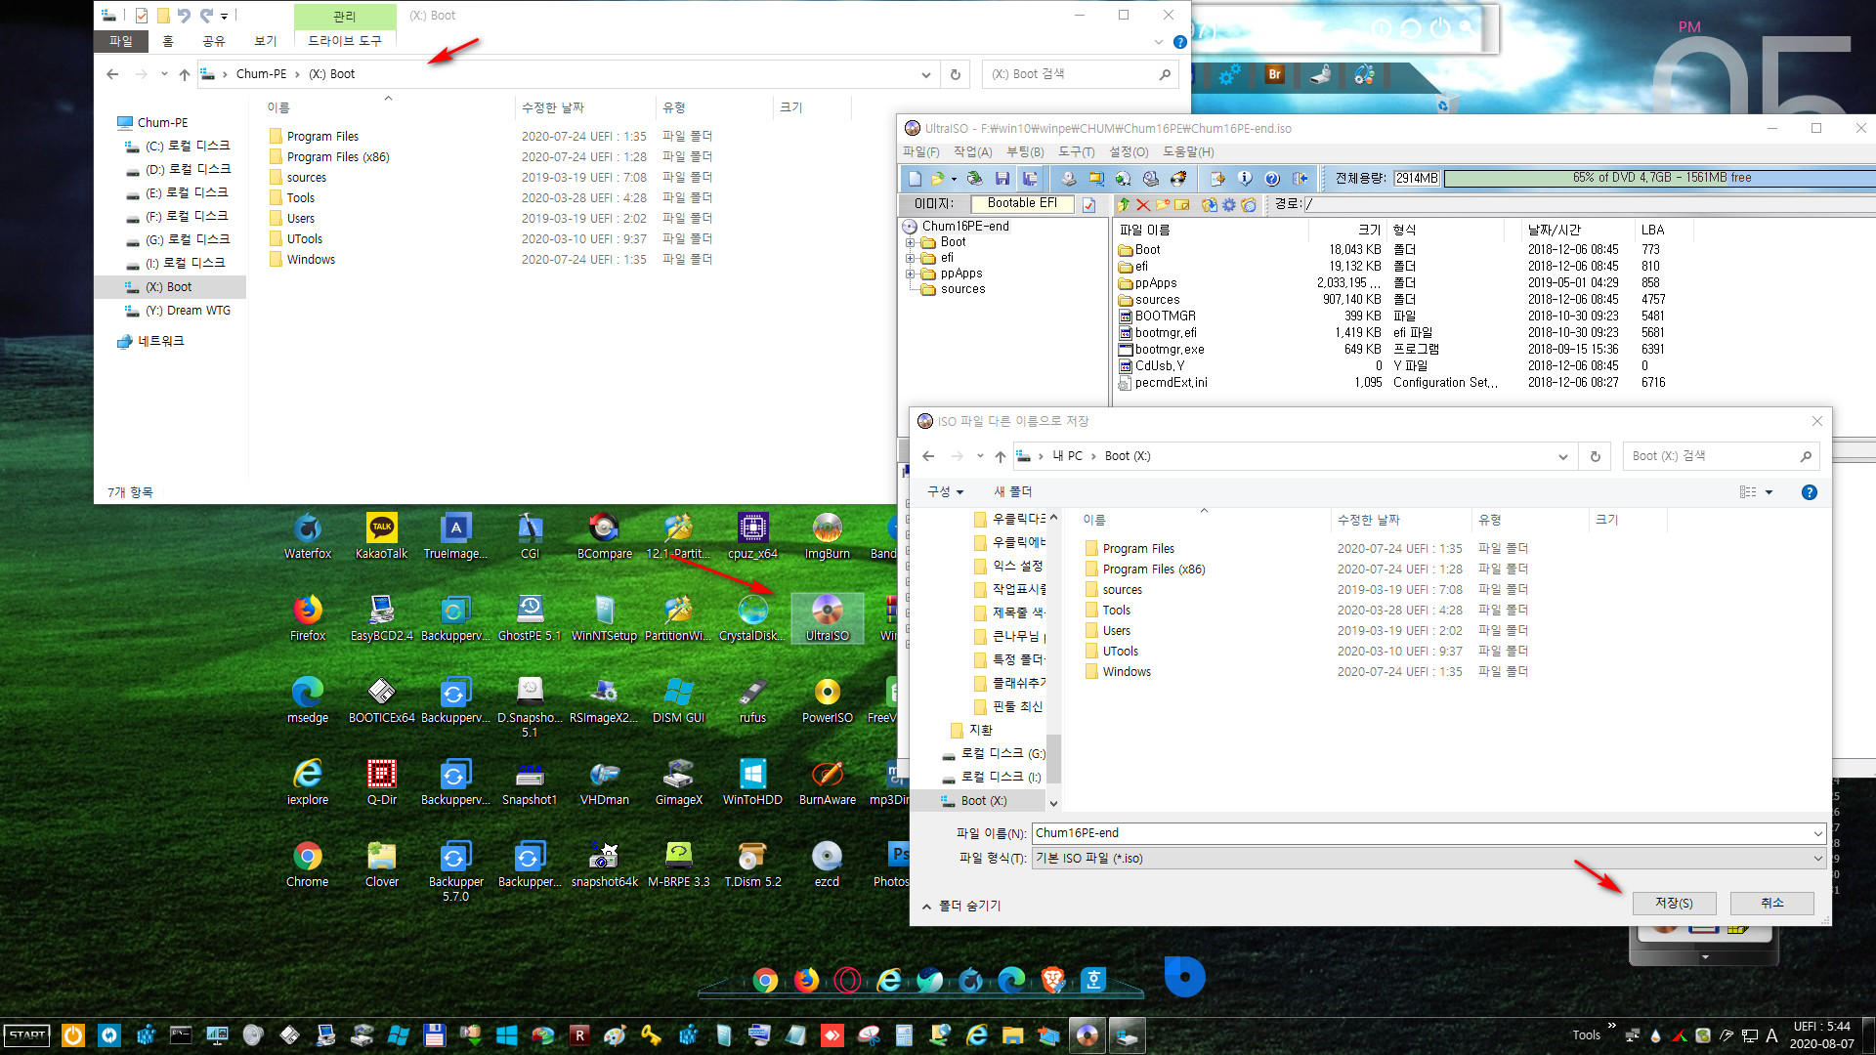The width and height of the screenshot is (1876, 1055).
Task: Expand the efi folder in UltraISO tree
Action: pos(910,258)
